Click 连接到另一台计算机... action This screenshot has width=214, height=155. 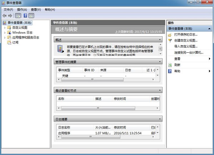pos(189,53)
